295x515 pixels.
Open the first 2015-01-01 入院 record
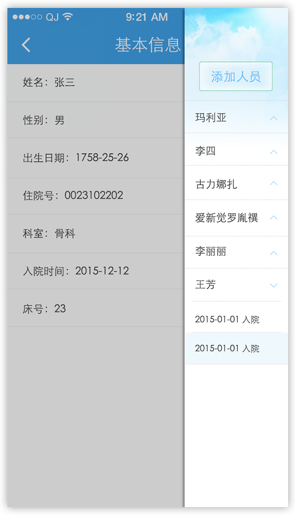click(x=236, y=319)
